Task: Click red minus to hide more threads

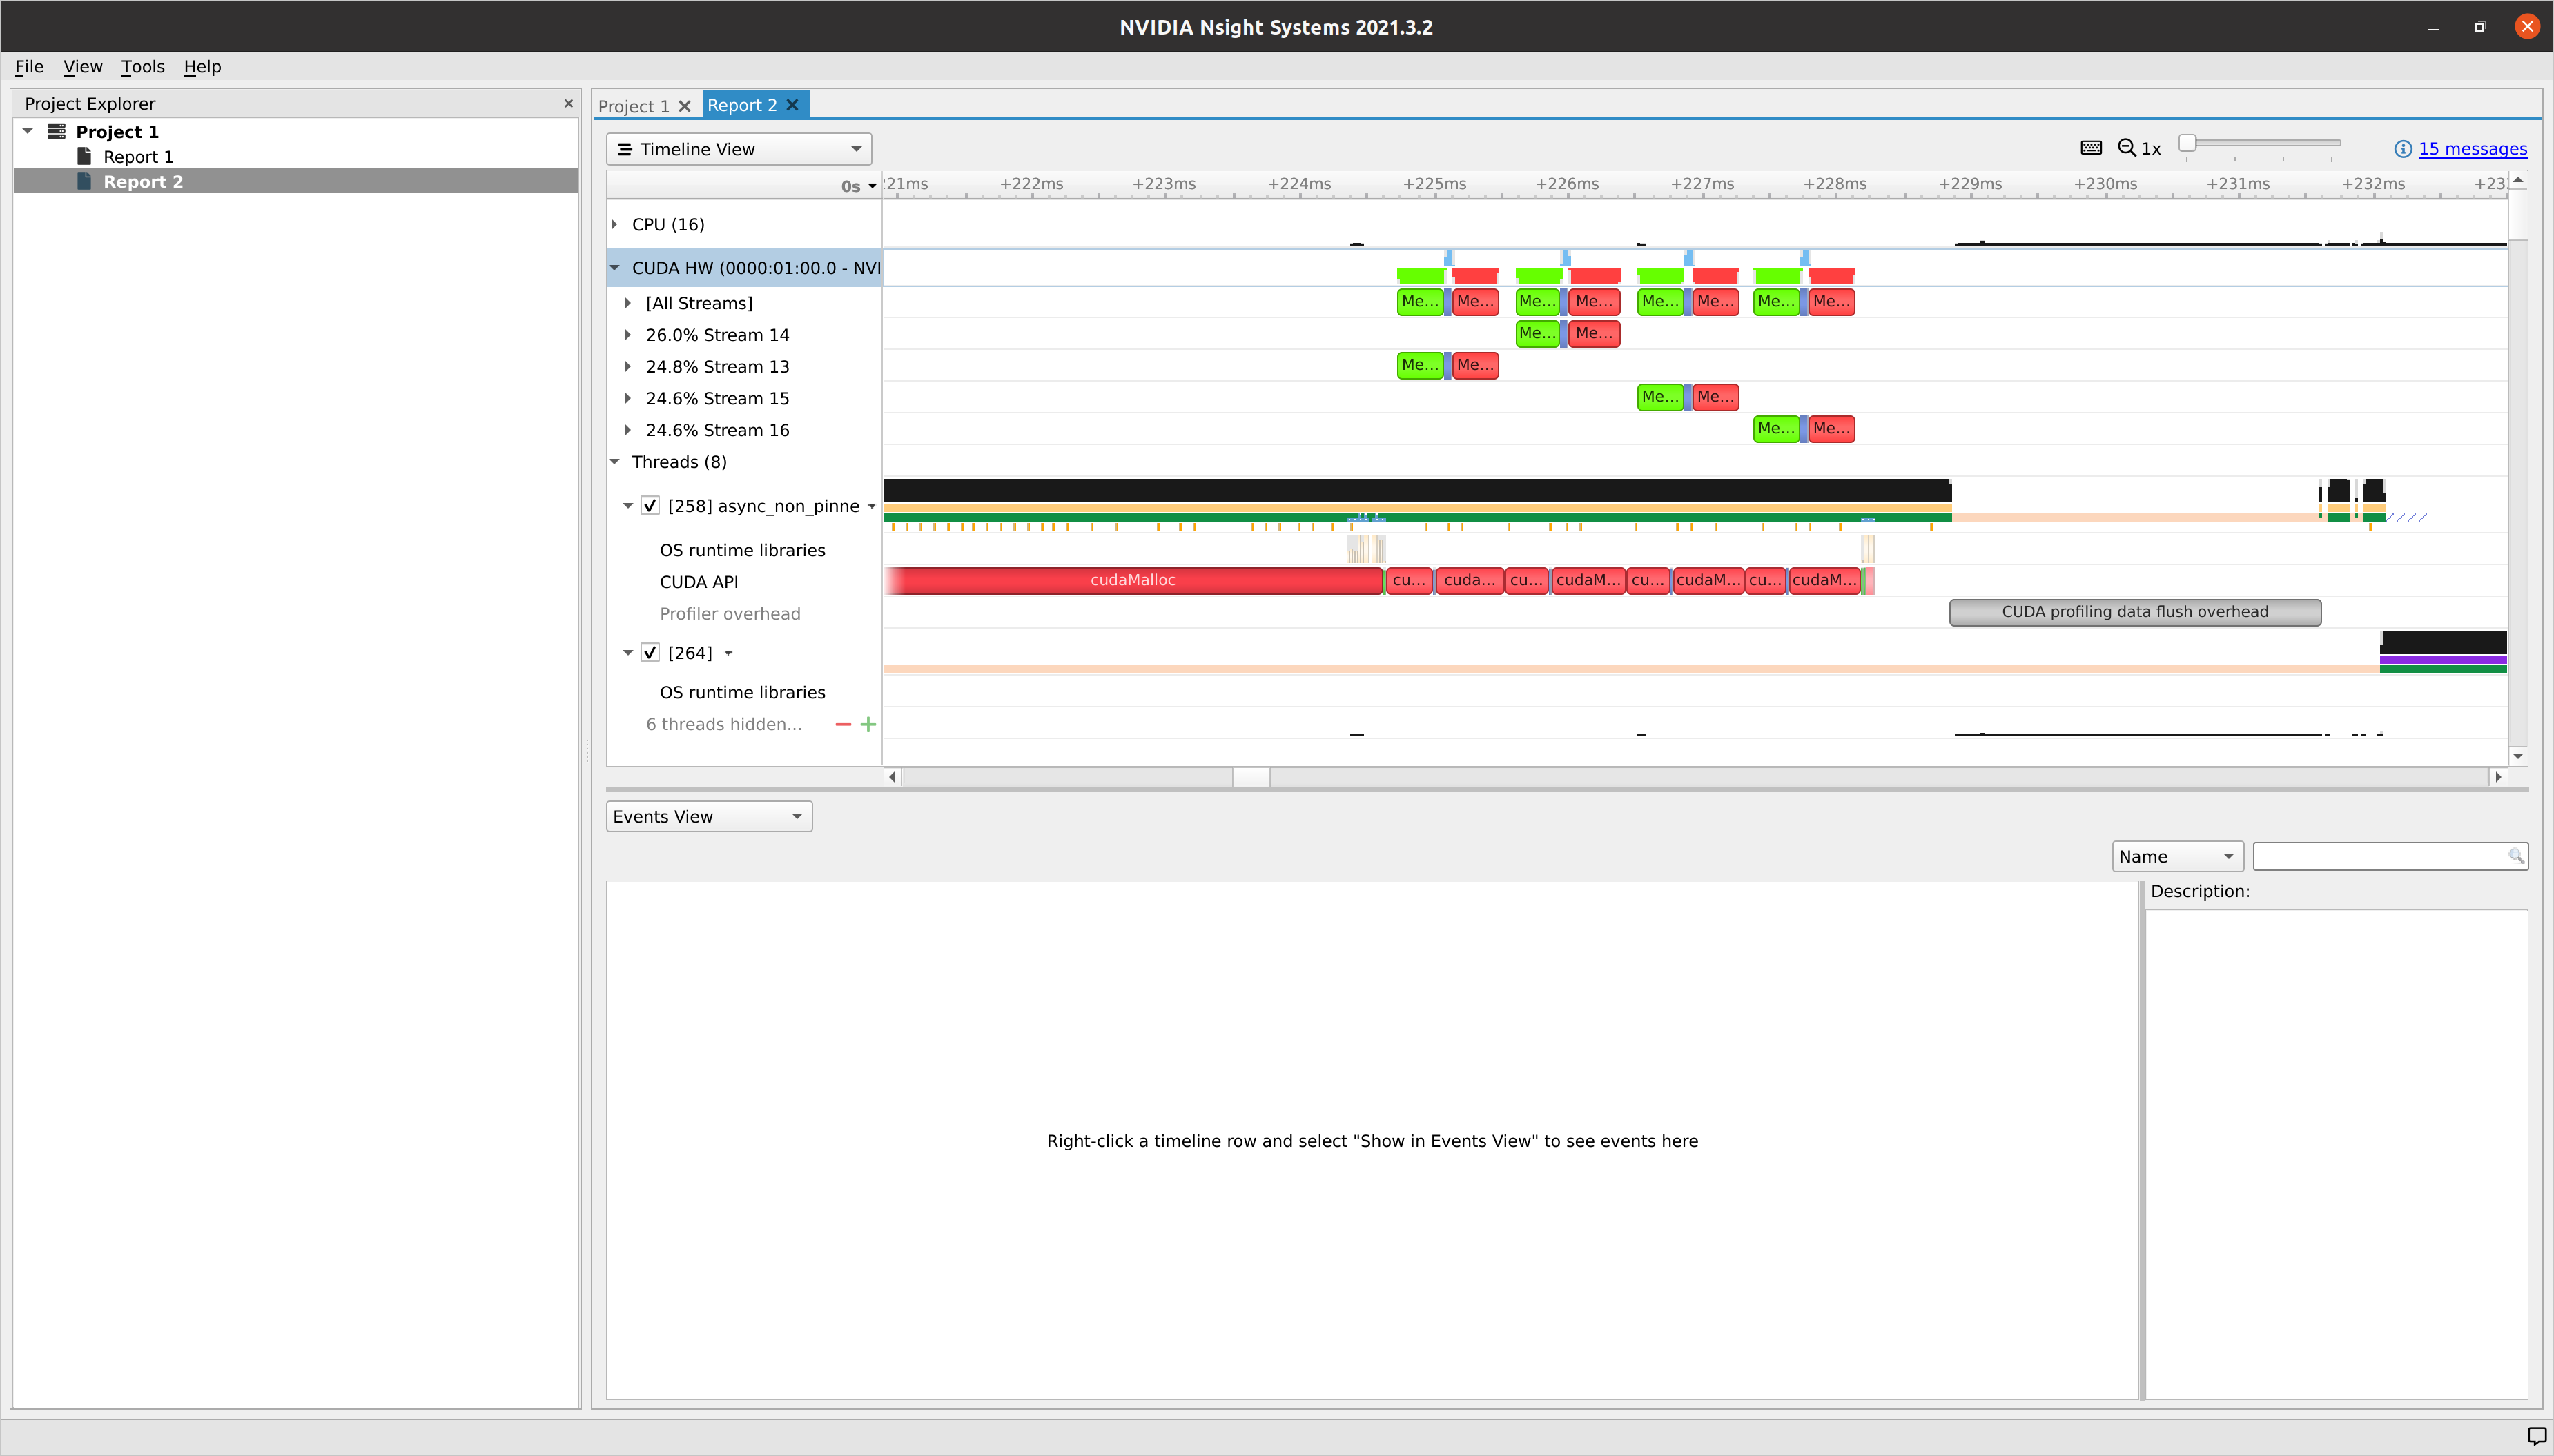Action: click(x=843, y=724)
